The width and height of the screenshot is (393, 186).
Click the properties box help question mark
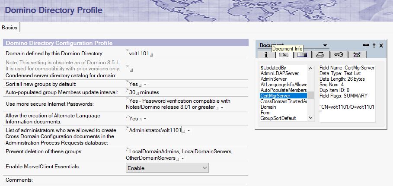(374, 45)
